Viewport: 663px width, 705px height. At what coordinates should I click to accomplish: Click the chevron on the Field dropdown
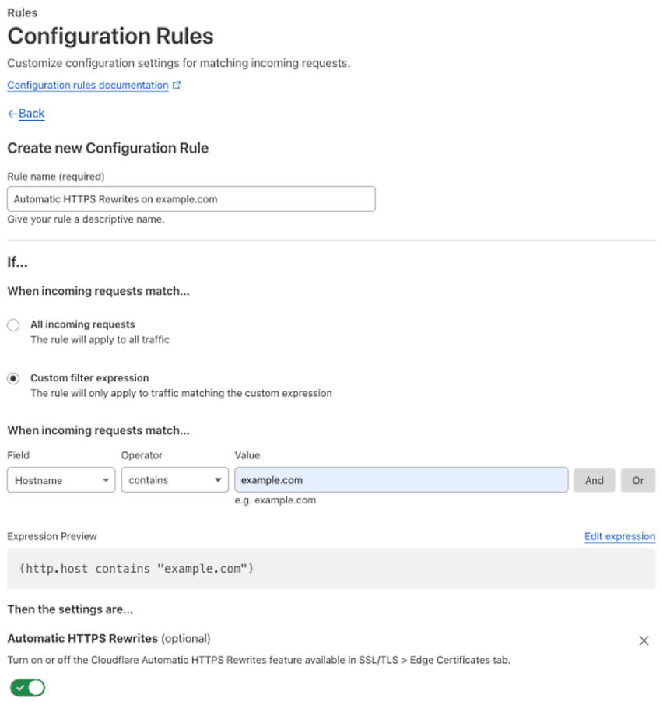[106, 480]
